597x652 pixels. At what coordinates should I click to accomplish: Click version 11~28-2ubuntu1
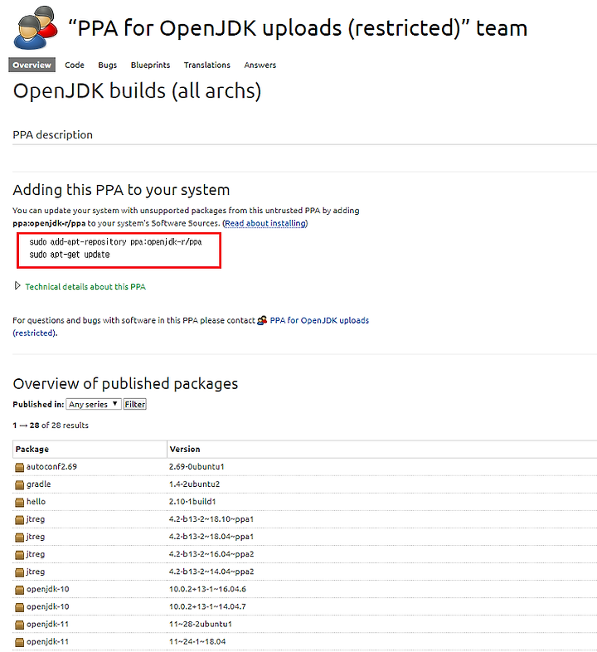click(x=201, y=624)
